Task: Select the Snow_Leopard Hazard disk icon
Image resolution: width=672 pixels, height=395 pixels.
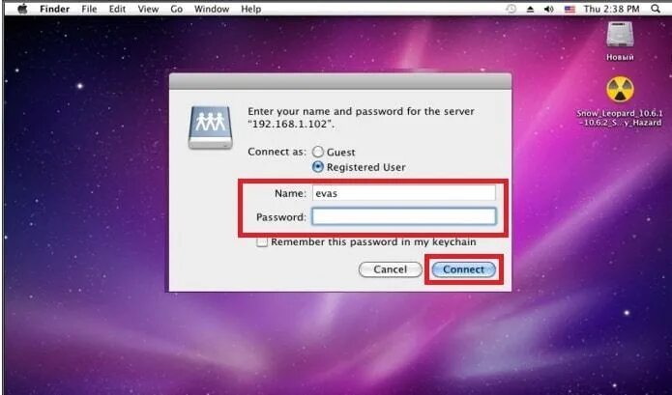Action: [x=620, y=90]
